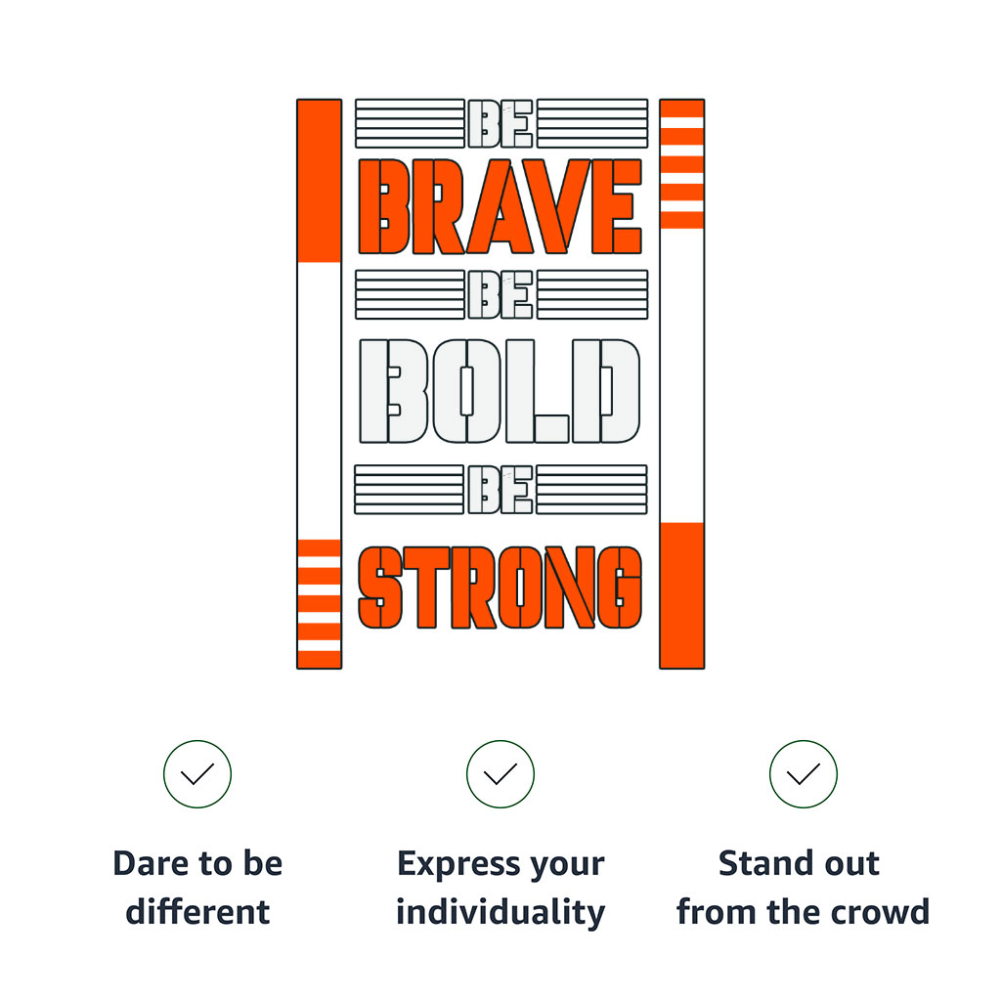Click the orange striped section of the right bar
Screen dimensions: 1001x1001
point(682,163)
